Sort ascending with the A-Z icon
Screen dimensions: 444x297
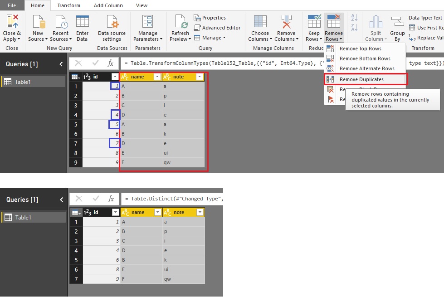(354, 18)
